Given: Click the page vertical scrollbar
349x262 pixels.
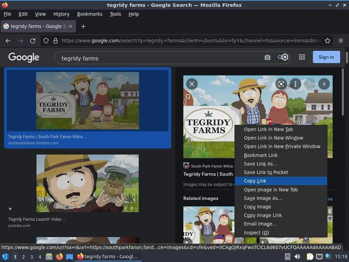Looking at the screenshot, I should (347, 57).
